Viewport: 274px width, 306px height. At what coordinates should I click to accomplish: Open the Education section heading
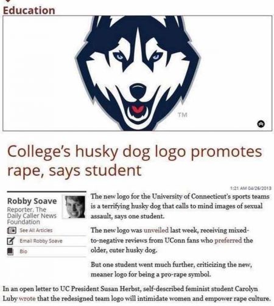coord(29,10)
